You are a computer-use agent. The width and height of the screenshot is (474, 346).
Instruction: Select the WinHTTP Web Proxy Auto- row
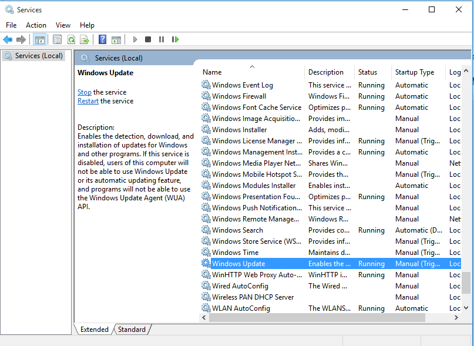click(330, 274)
